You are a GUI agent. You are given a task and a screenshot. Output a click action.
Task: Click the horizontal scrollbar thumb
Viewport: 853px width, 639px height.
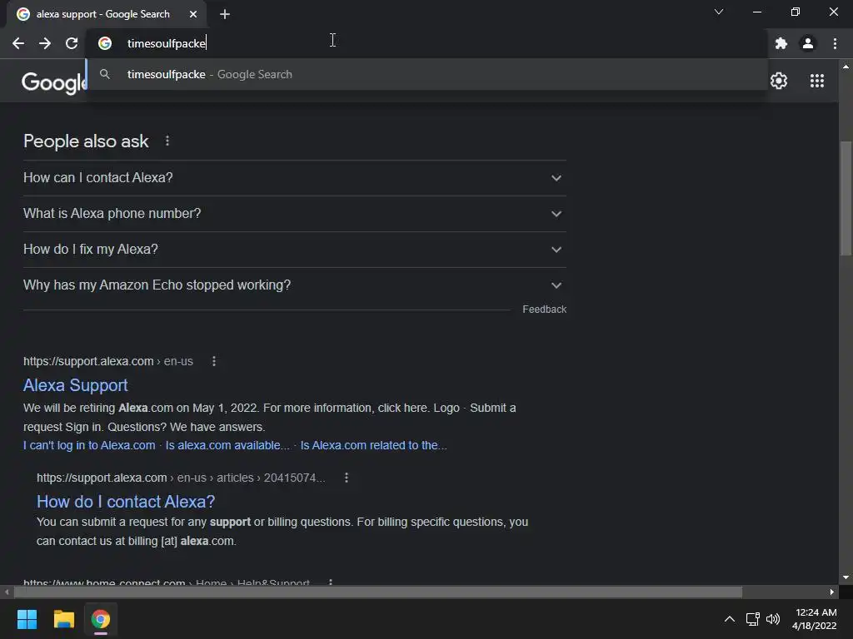click(377, 592)
